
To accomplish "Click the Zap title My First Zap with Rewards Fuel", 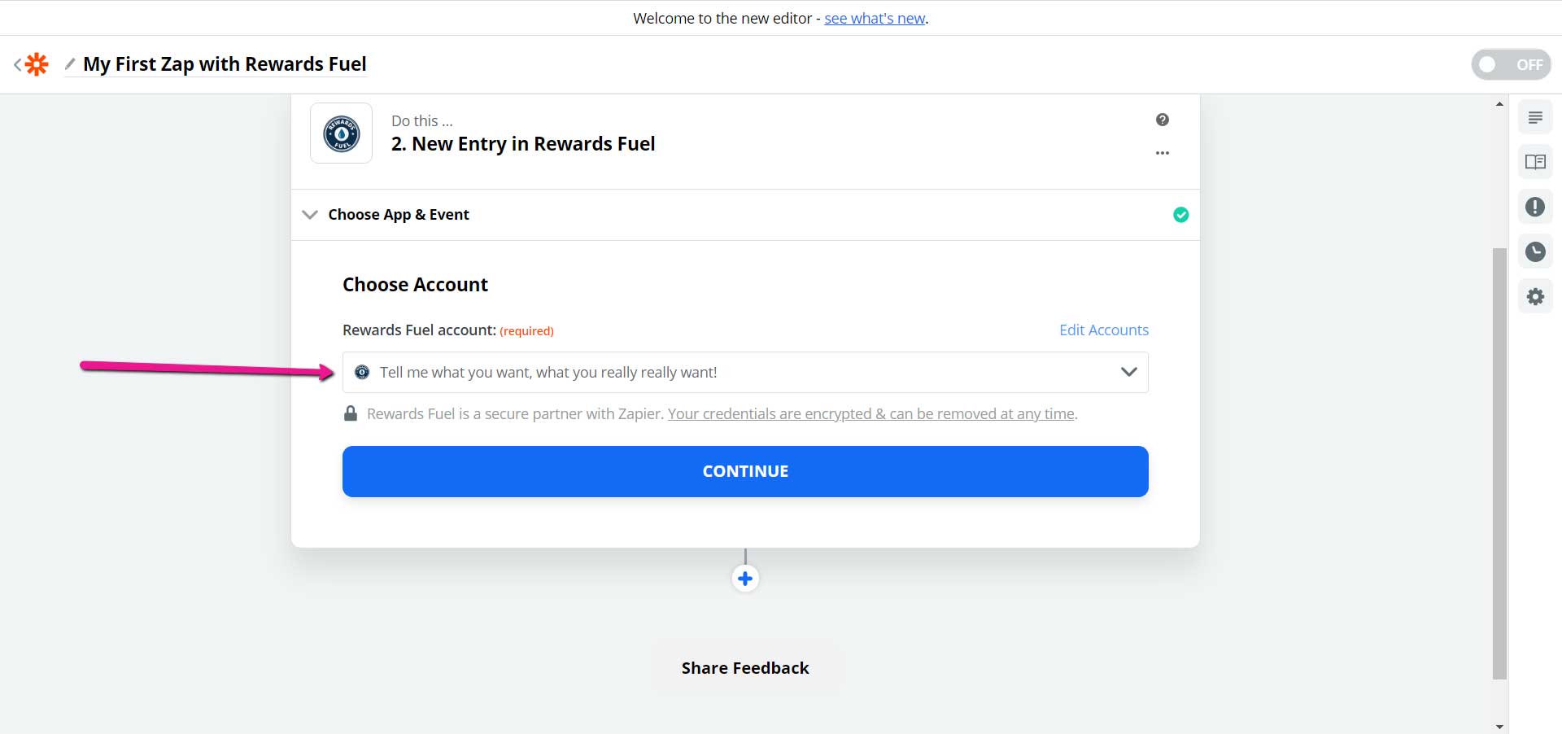I will point(225,63).
